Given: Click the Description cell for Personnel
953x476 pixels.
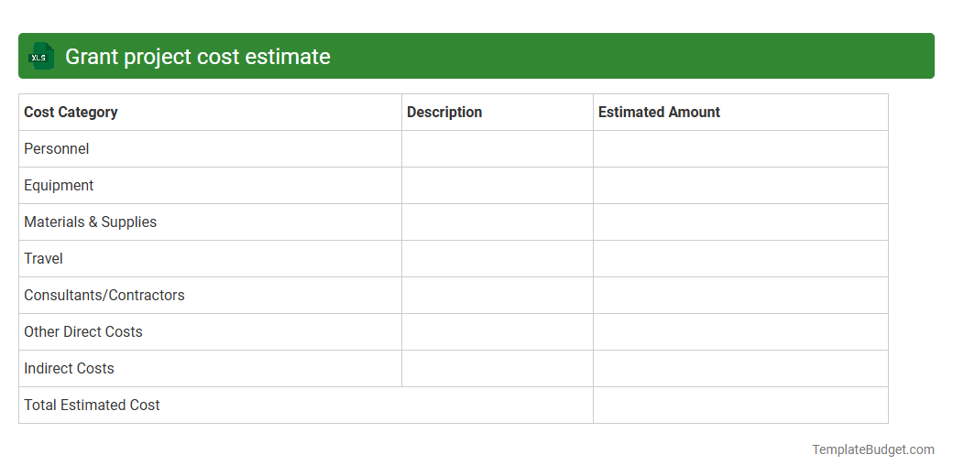Looking at the screenshot, I should [498, 148].
